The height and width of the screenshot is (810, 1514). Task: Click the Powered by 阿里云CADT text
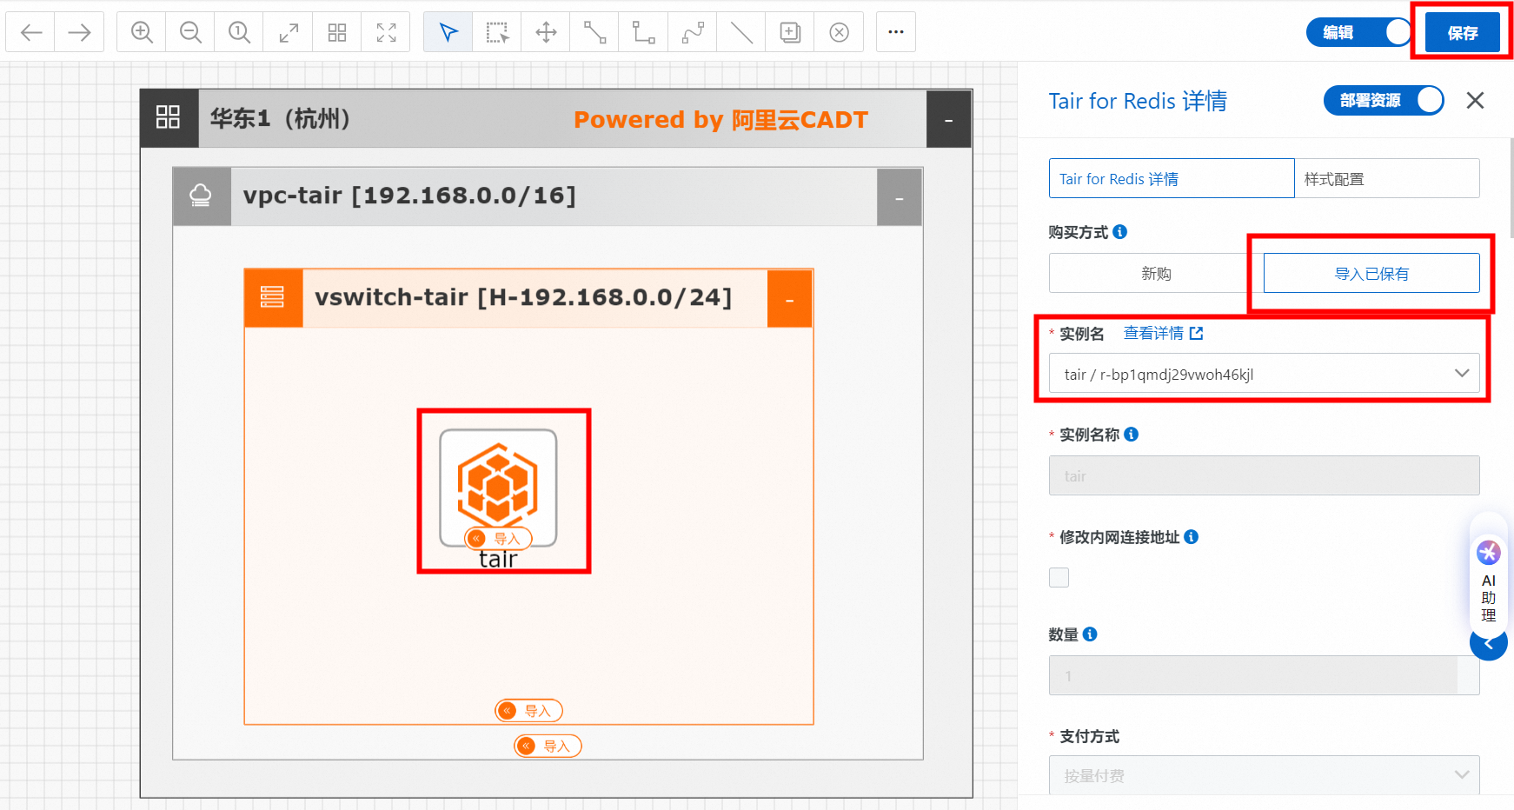click(721, 120)
